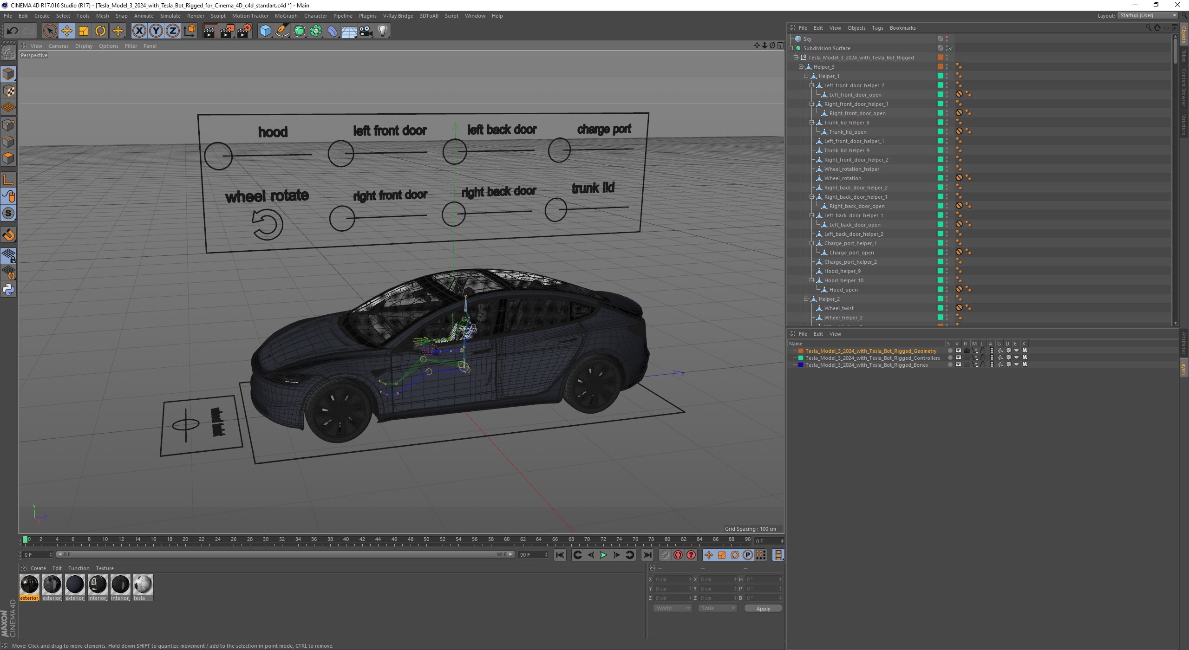Screen dimensions: 1189x650
Task: Collapse Trunk_lid_helper_8 branch
Action: click(812, 123)
